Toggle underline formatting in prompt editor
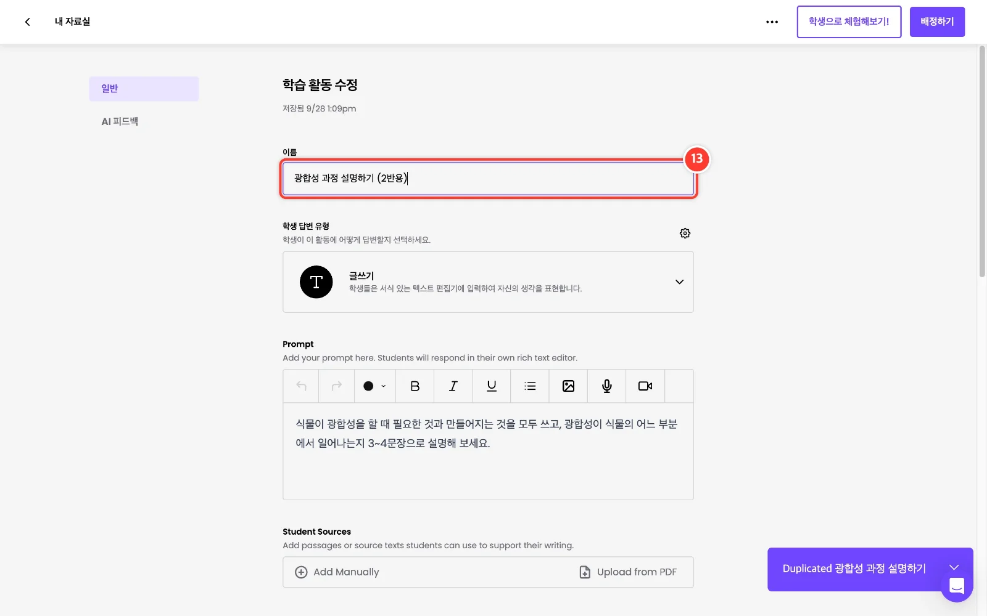Image resolution: width=987 pixels, height=616 pixels. [492, 386]
